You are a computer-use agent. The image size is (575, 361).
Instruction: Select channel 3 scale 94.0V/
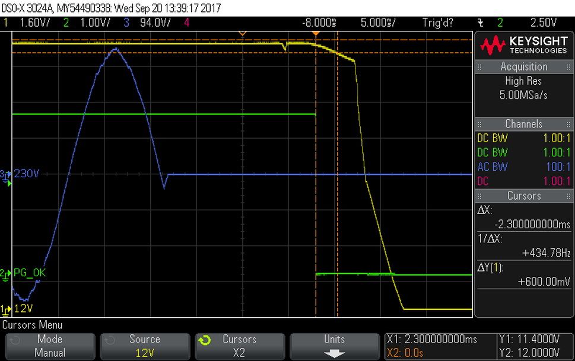click(155, 23)
